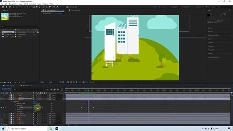Select the Zoom magnifier tool
The width and height of the screenshot is (233, 131).
point(13,7)
